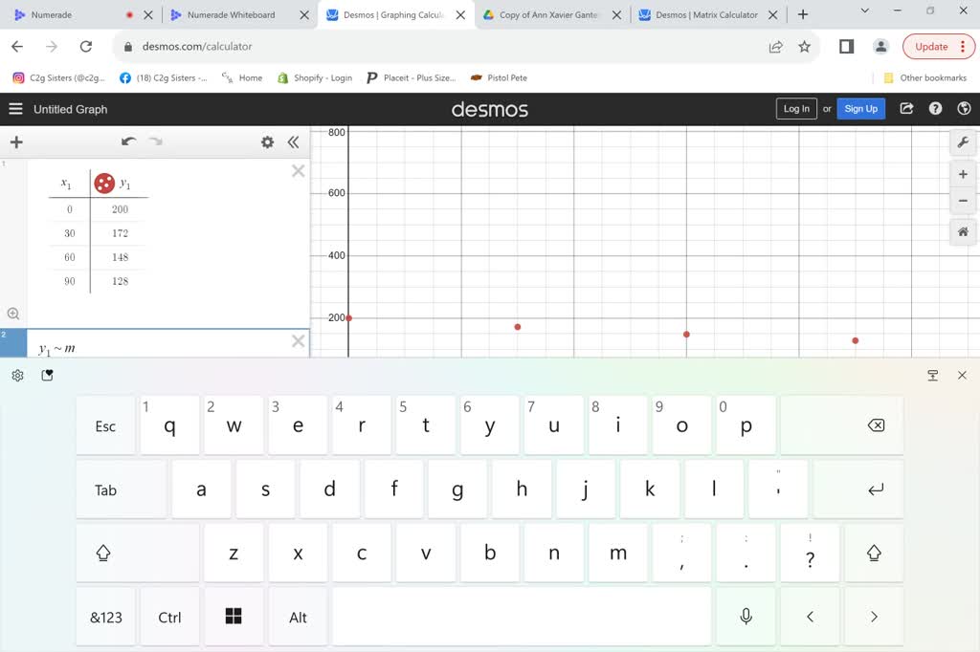The width and height of the screenshot is (980, 652).
Task: Open the Desmos hamburger menu
Action: pyautogui.click(x=15, y=109)
